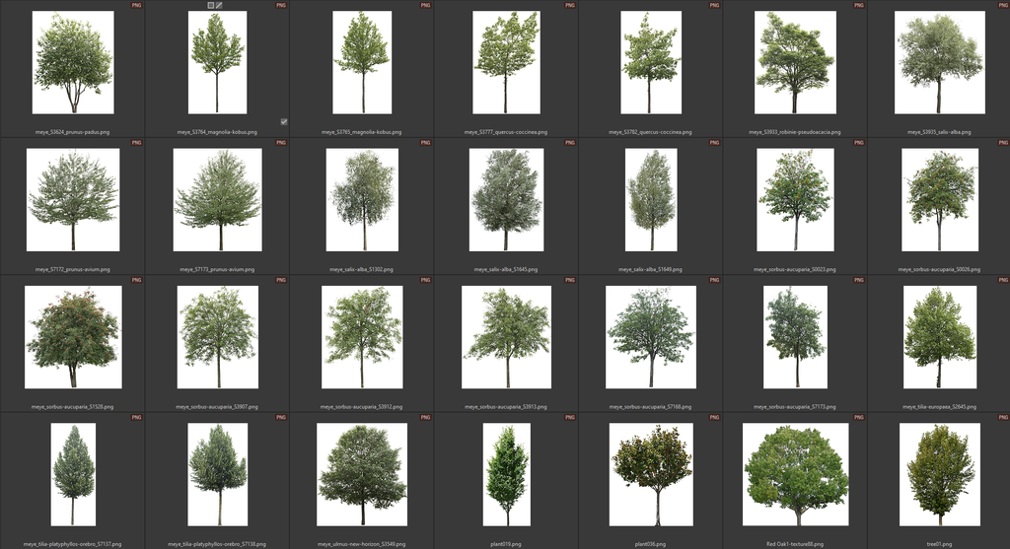The image size is (1010, 549).
Task: Click PNG badge on ulmus-new-horizon tile
Action: 425,418
